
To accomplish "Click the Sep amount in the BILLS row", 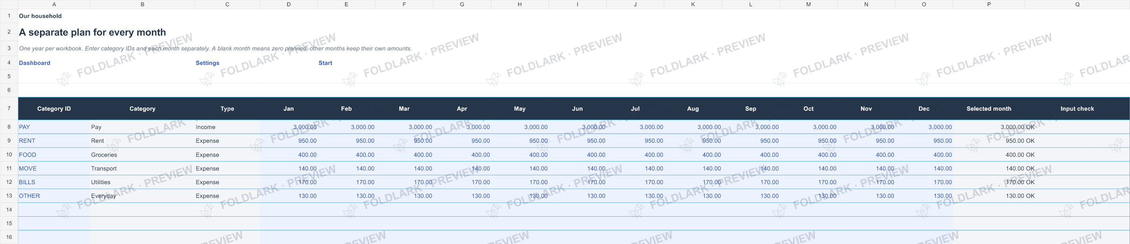I will pos(751,182).
